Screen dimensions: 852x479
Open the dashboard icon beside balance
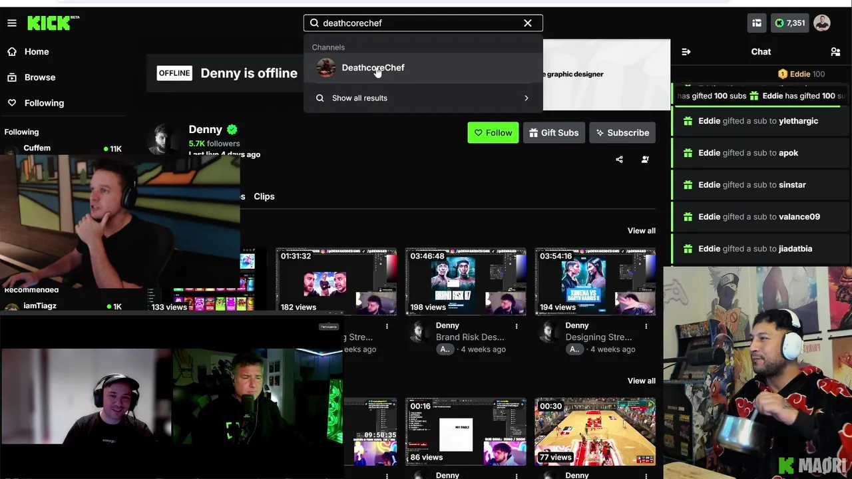coord(757,23)
